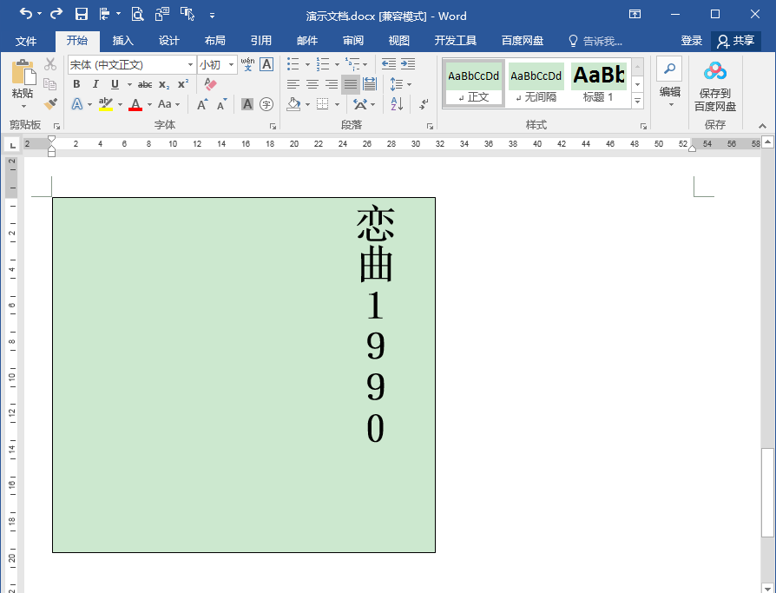Toggle superscript formatting
The image size is (776, 593).
coord(183,84)
